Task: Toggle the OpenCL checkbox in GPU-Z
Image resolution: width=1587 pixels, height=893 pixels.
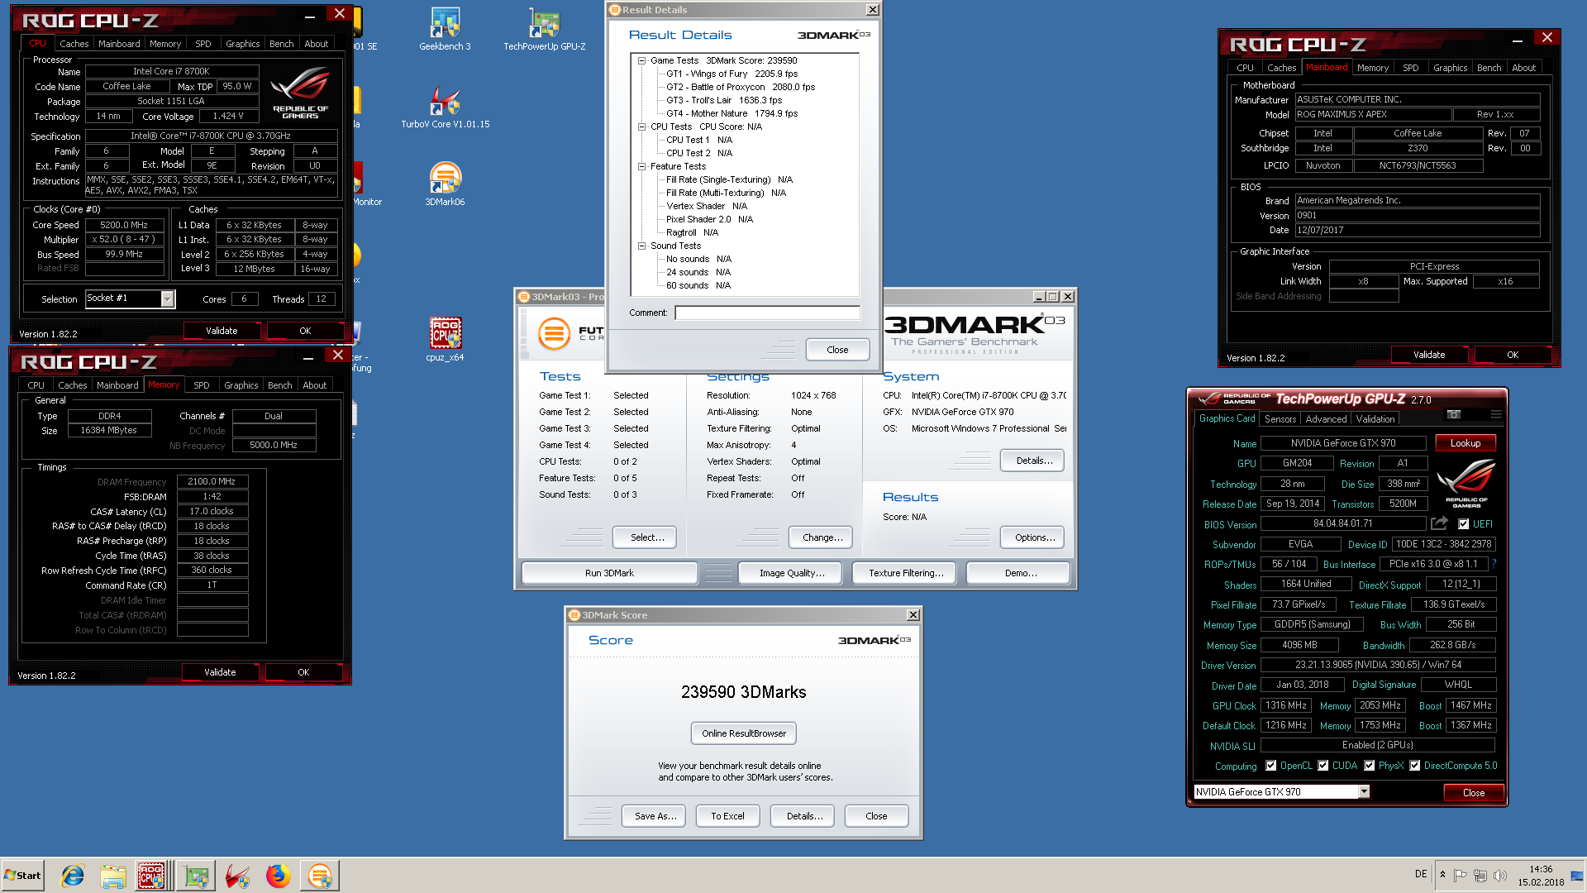Action: pos(1271,766)
